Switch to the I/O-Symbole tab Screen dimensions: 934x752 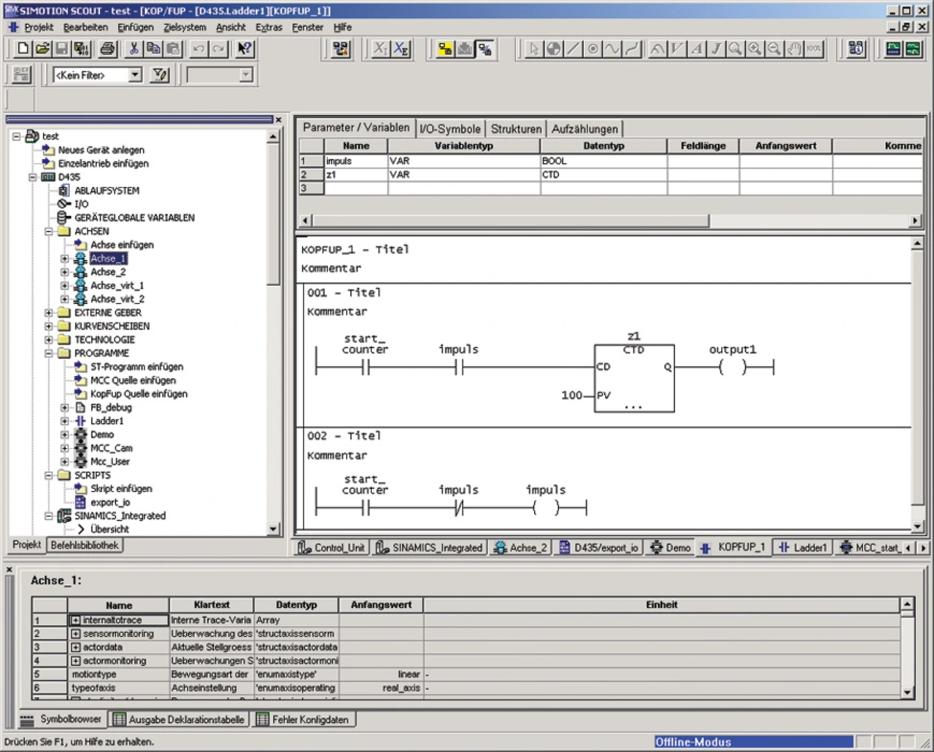(449, 129)
